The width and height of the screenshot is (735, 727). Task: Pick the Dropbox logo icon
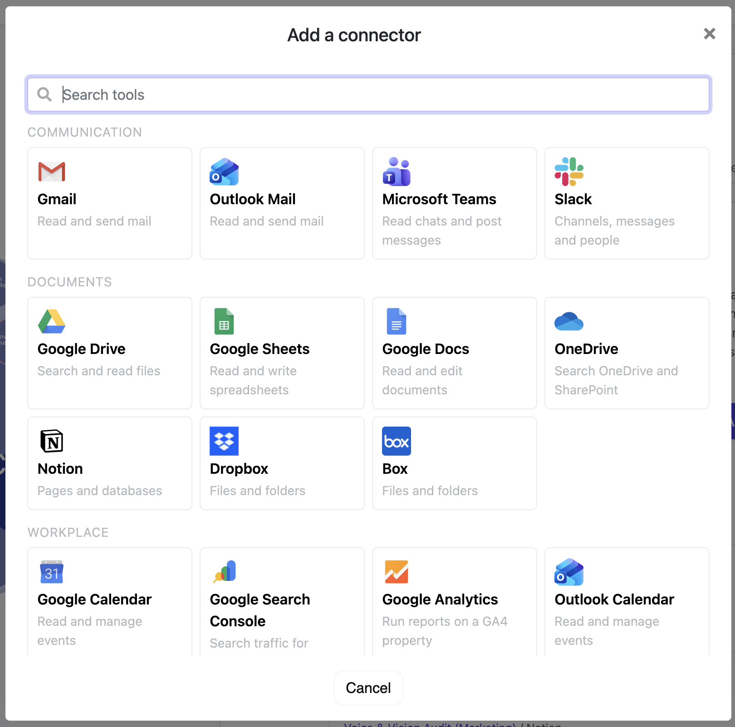pos(224,441)
